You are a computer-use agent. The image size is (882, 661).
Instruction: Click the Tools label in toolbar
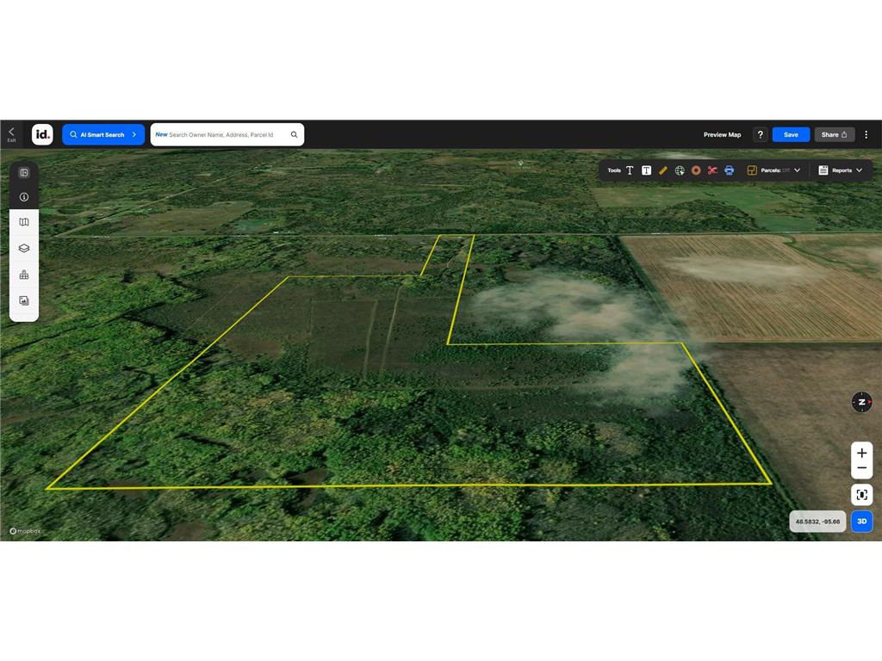[x=613, y=170]
